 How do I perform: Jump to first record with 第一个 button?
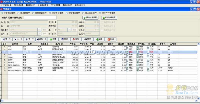pos(6,39)
